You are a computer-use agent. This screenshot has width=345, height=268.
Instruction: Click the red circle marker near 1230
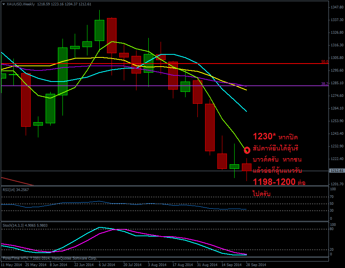[x=247, y=150]
